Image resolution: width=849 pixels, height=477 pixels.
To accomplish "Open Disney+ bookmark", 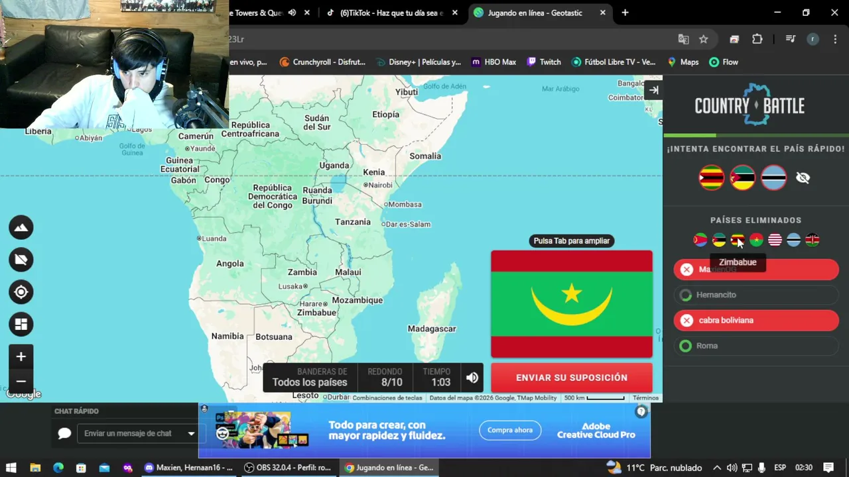I will click(419, 62).
